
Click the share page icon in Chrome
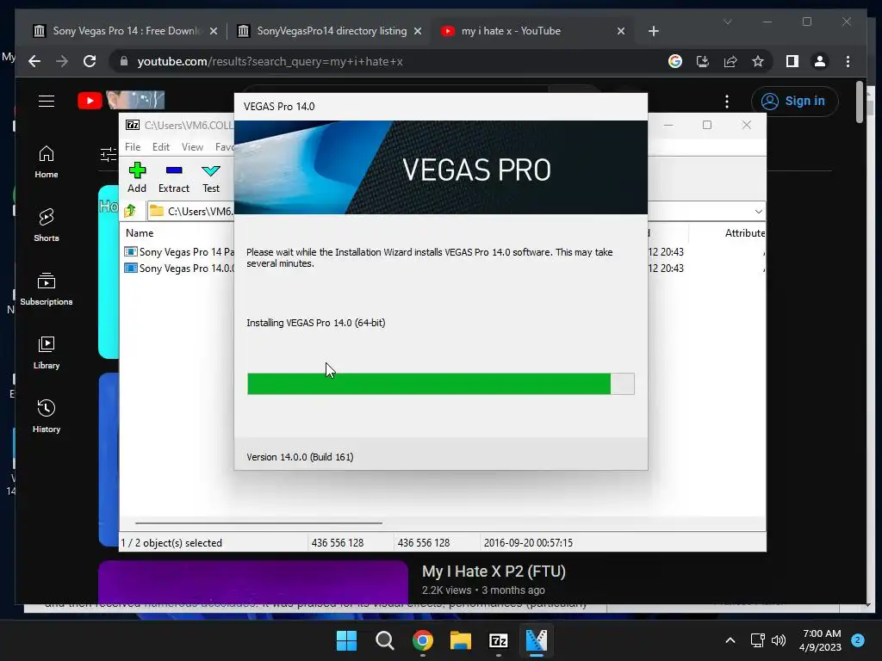coord(730,61)
